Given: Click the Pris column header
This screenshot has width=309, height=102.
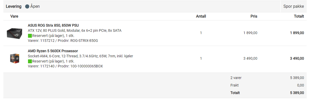Looking at the screenshot, I should 254,16.
